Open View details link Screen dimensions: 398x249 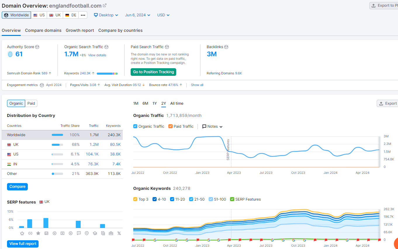click(x=97, y=55)
